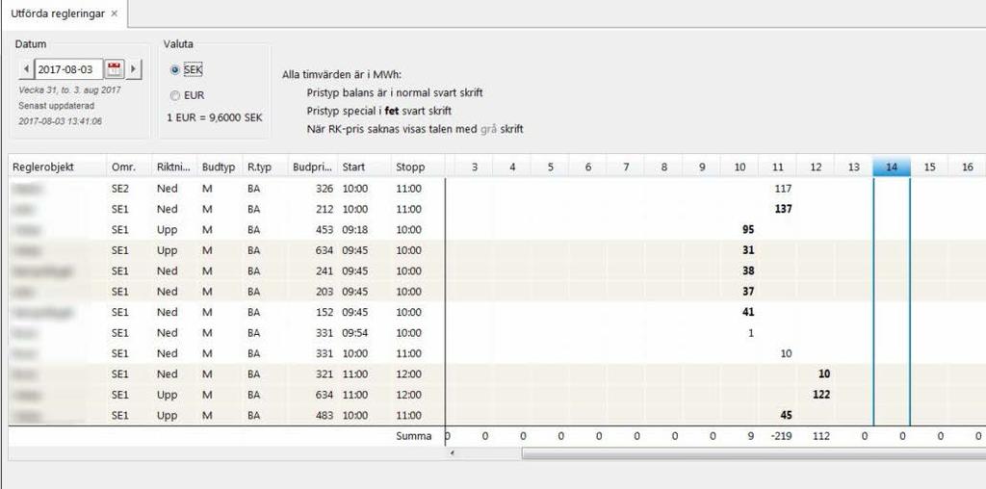Image resolution: width=986 pixels, height=489 pixels.
Task: Click exchange rate text 1 EUR = 9,6000 SEK
Action: [x=215, y=117]
